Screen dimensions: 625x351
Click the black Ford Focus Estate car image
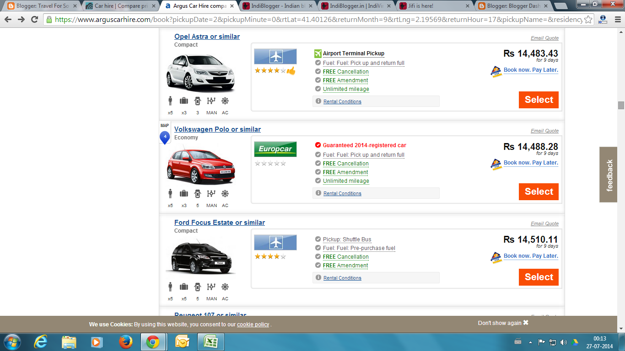pyautogui.click(x=201, y=258)
